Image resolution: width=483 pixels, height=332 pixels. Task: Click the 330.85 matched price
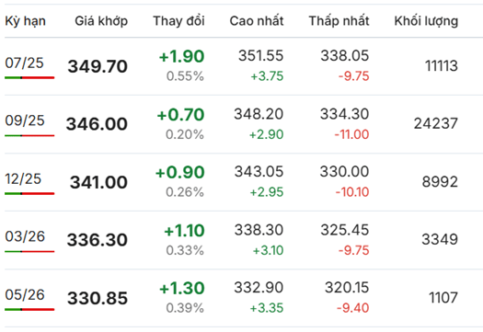(x=98, y=298)
